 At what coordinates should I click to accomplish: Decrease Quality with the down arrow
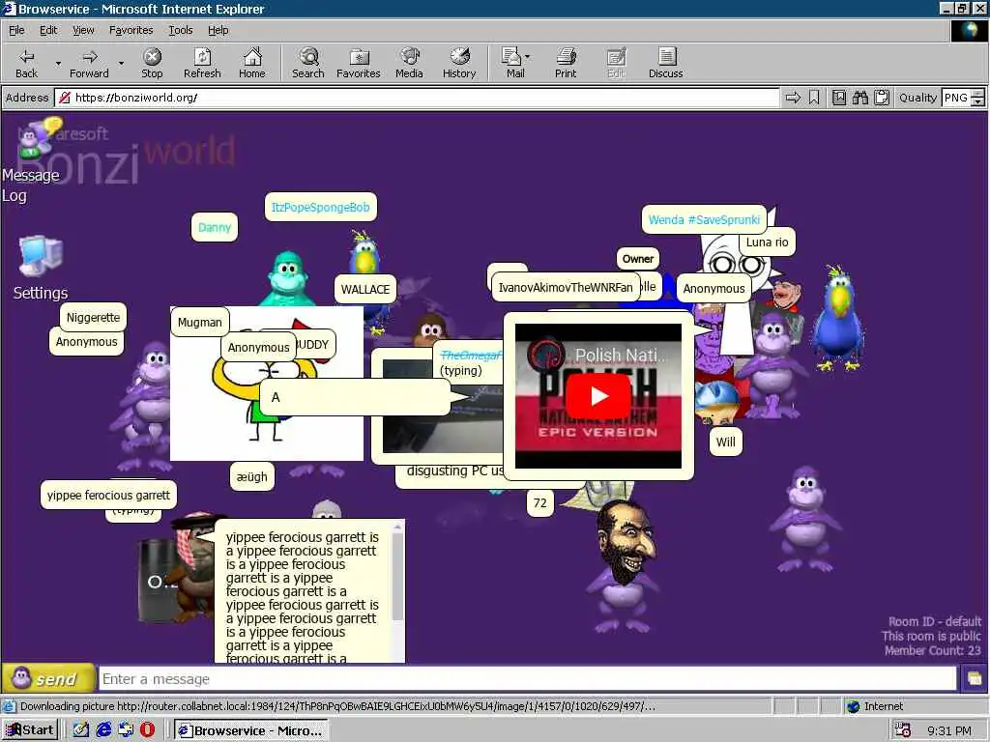978,101
